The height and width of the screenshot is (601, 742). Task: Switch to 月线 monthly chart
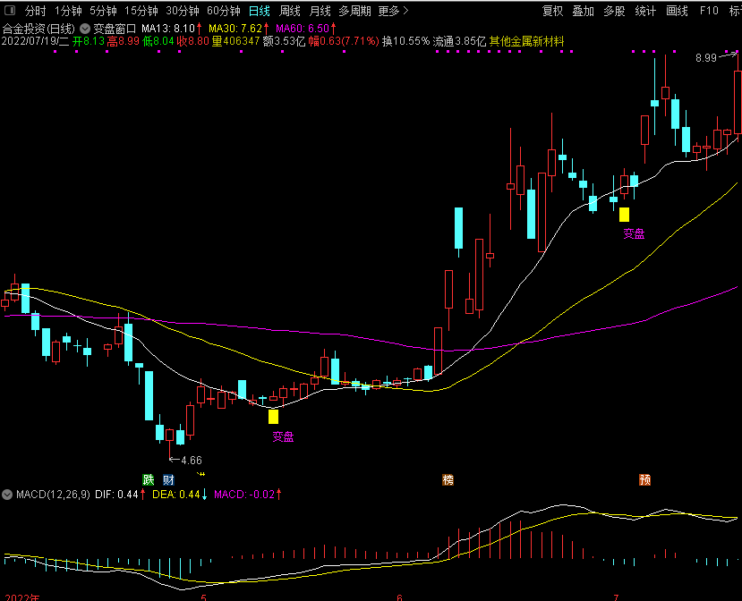point(320,11)
